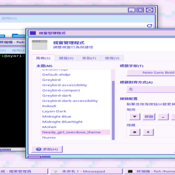Switch to the 進階(V) tab
Image resolution: width=175 pixels, height=175 pixels.
pos(112,58)
